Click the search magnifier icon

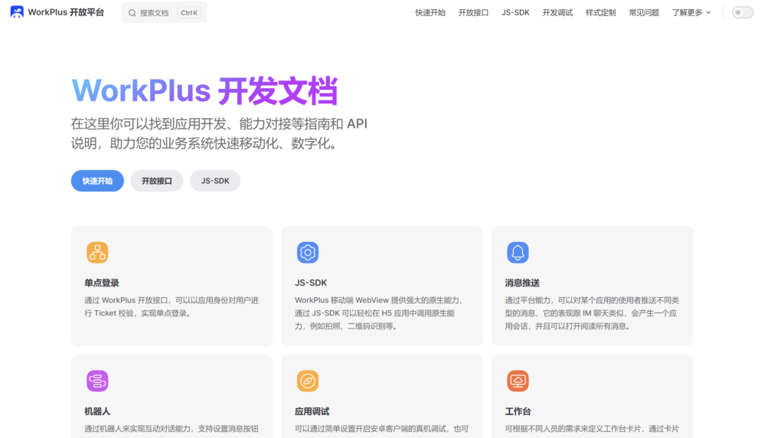click(x=132, y=13)
